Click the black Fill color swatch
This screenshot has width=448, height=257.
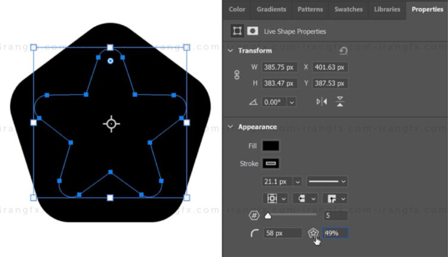(x=271, y=146)
